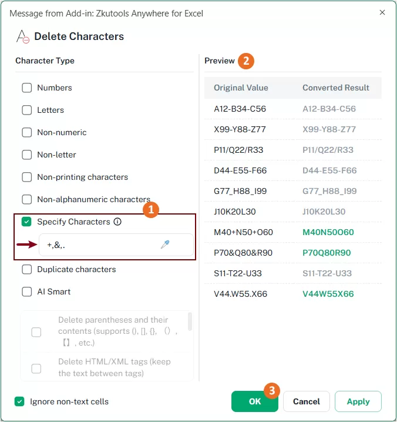Select original value S11-T22-U33
The image size is (397, 422).
238,273
